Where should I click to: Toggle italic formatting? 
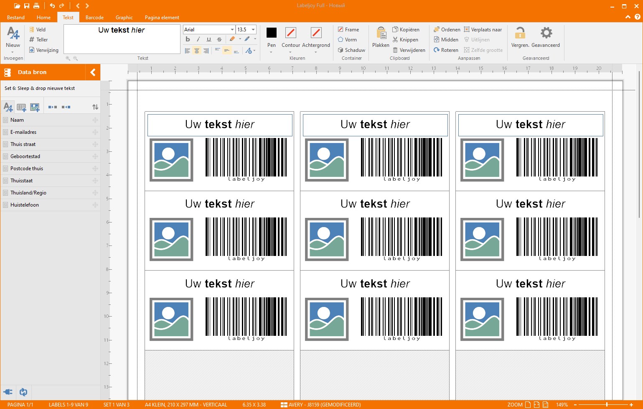click(x=198, y=39)
